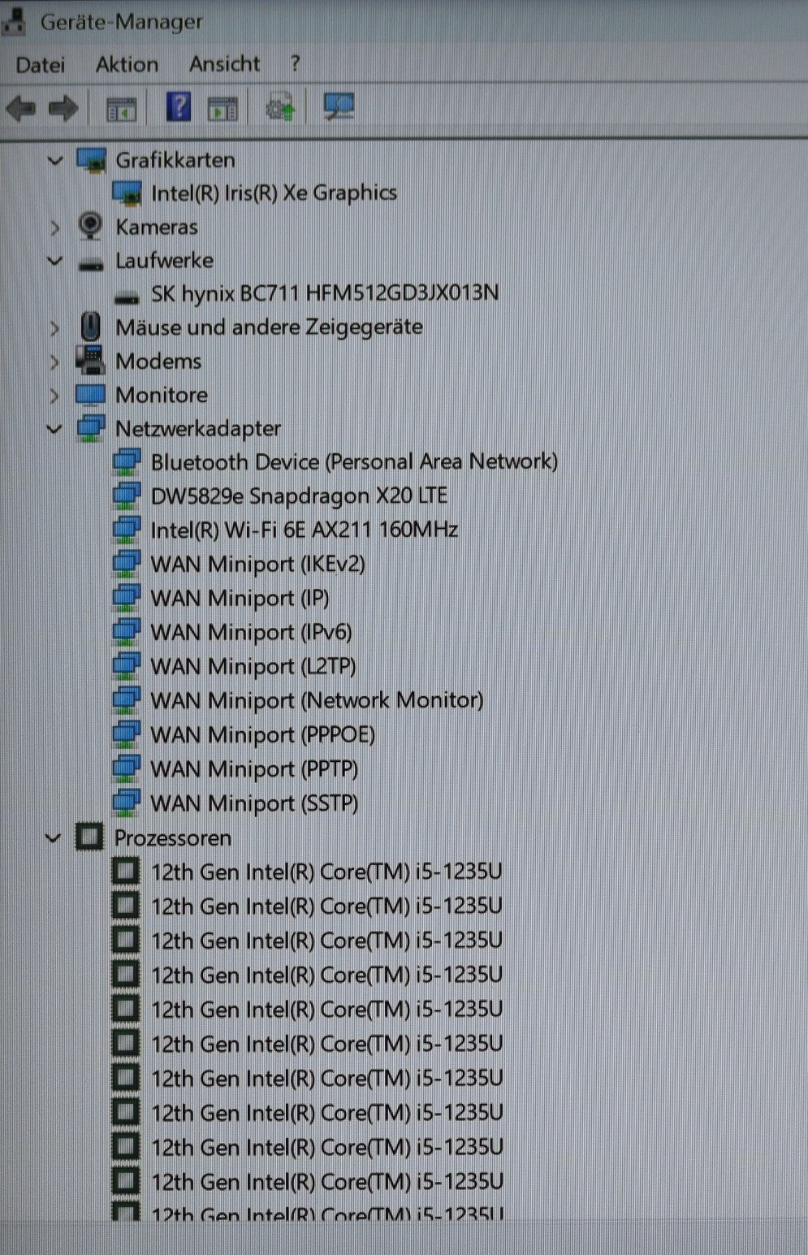Click the Back navigation arrow

(22, 106)
